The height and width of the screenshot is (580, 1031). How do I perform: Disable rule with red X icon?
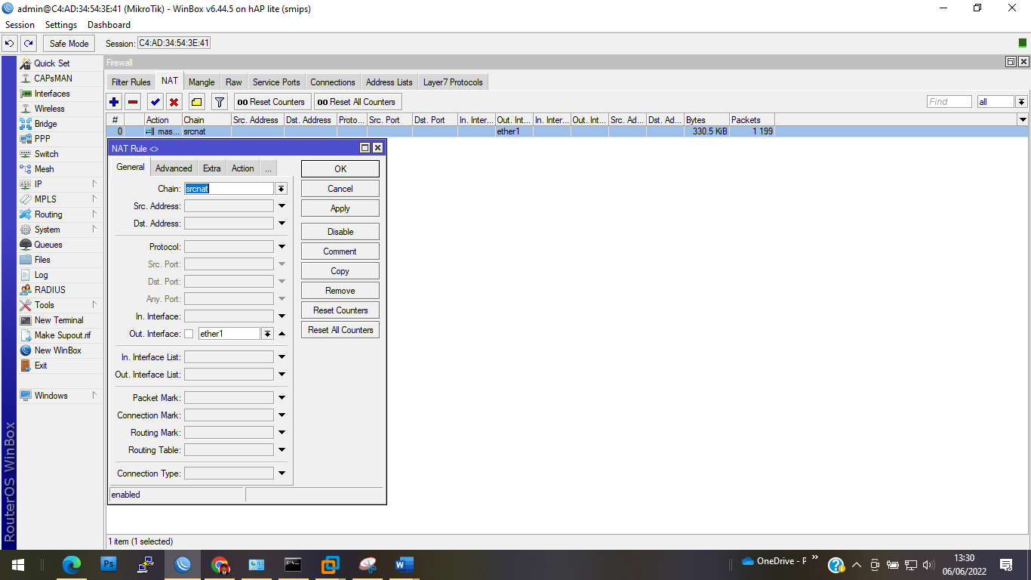[x=174, y=102]
